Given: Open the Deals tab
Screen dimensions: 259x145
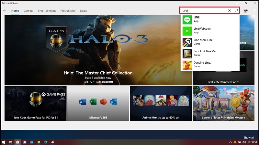Looking at the screenshot, I should pos(84,11).
